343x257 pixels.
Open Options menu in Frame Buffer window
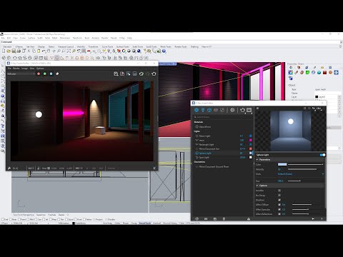(x=40, y=69)
